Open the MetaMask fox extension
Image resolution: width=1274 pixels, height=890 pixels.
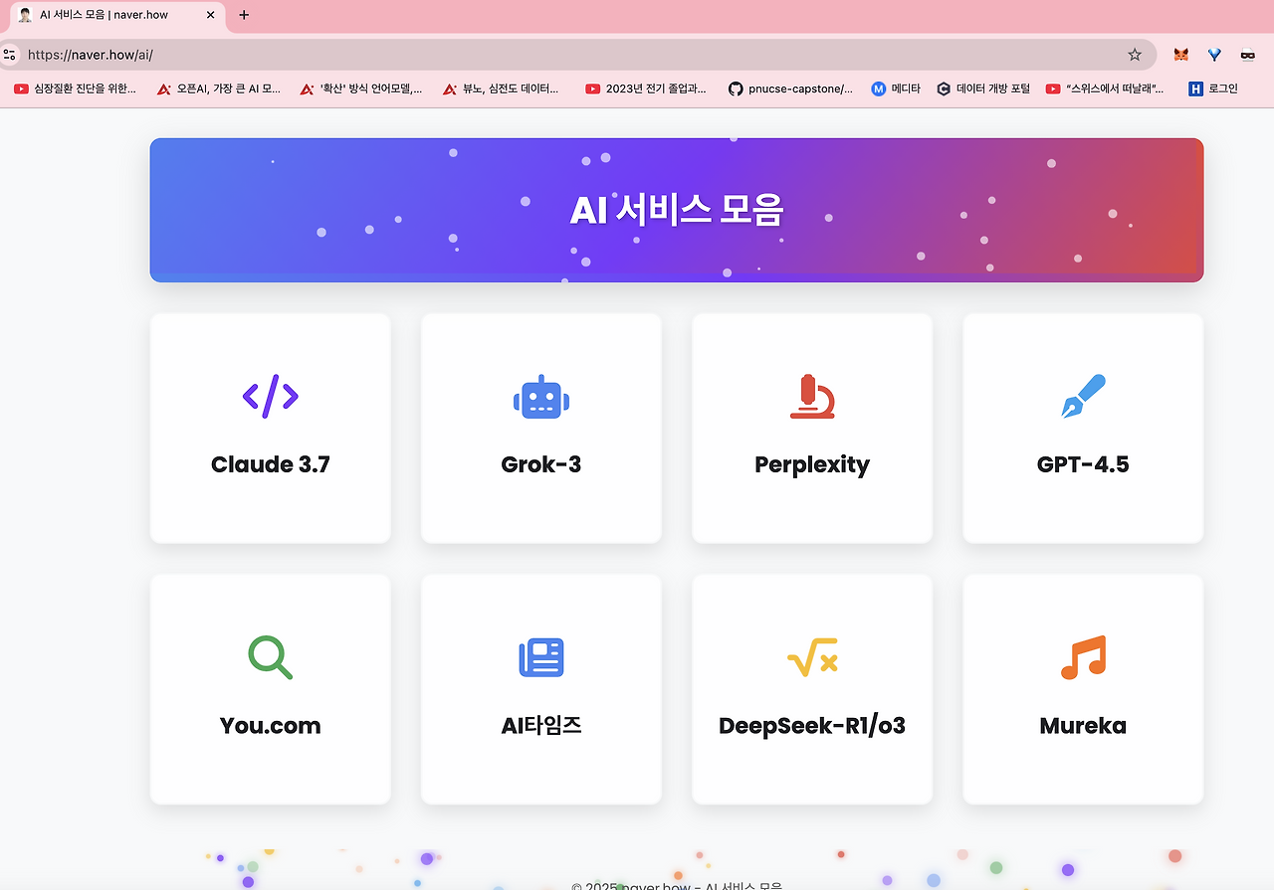(1180, 55)
